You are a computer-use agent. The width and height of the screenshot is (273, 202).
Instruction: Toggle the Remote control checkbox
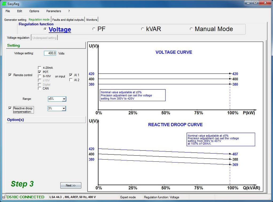click(x=10, y=75)
